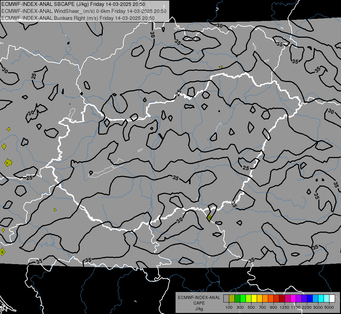Click the 1750 legend value
The width and height of the screenshot is (341, 314).
click(296, 307)
